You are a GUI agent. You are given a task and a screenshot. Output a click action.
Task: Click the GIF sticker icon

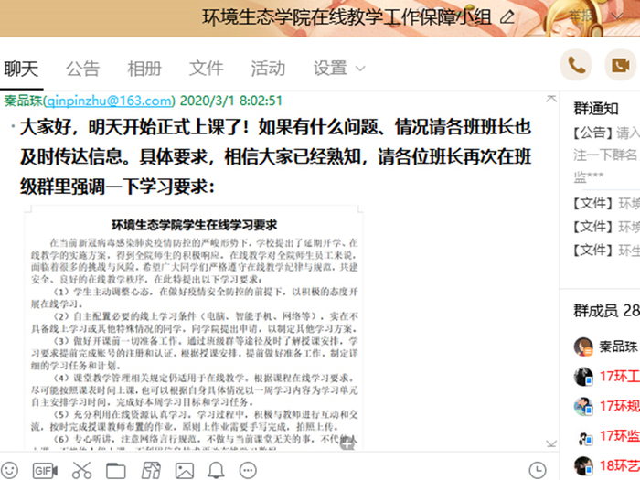click(x=44, y=471)
